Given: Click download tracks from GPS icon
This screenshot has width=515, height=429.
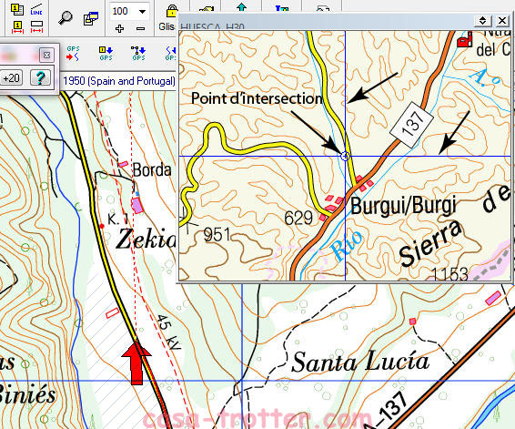Looking at the screenshot, I should pos(171,53).
